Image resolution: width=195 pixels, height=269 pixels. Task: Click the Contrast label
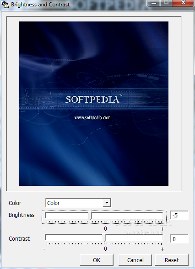tap(19, 239)
